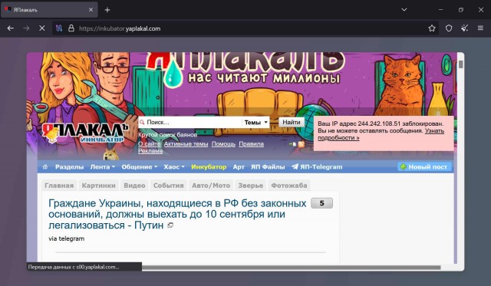Click the via telegram text under headline

click(x=67, y=238)
